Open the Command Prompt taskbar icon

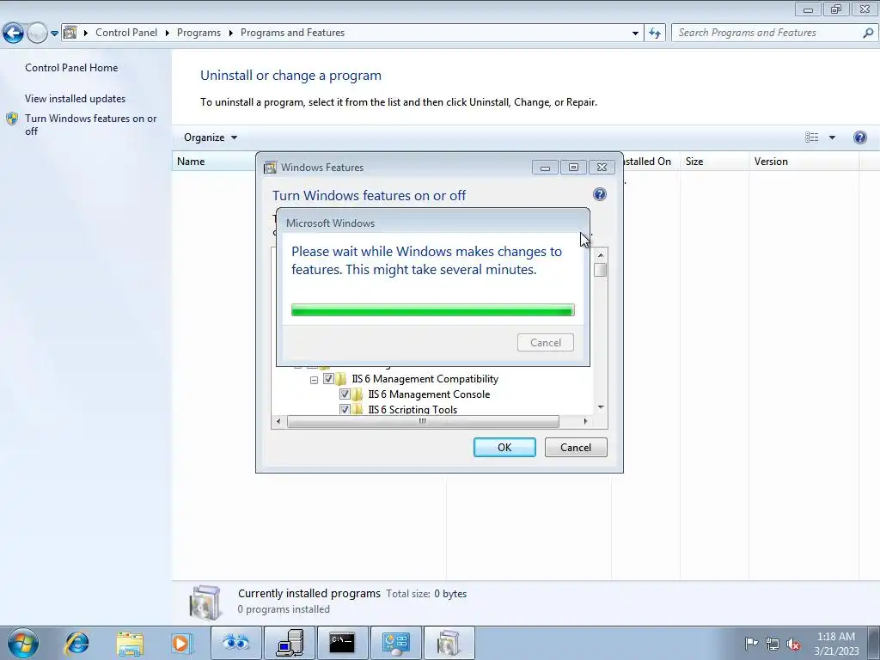click(342, 643)
